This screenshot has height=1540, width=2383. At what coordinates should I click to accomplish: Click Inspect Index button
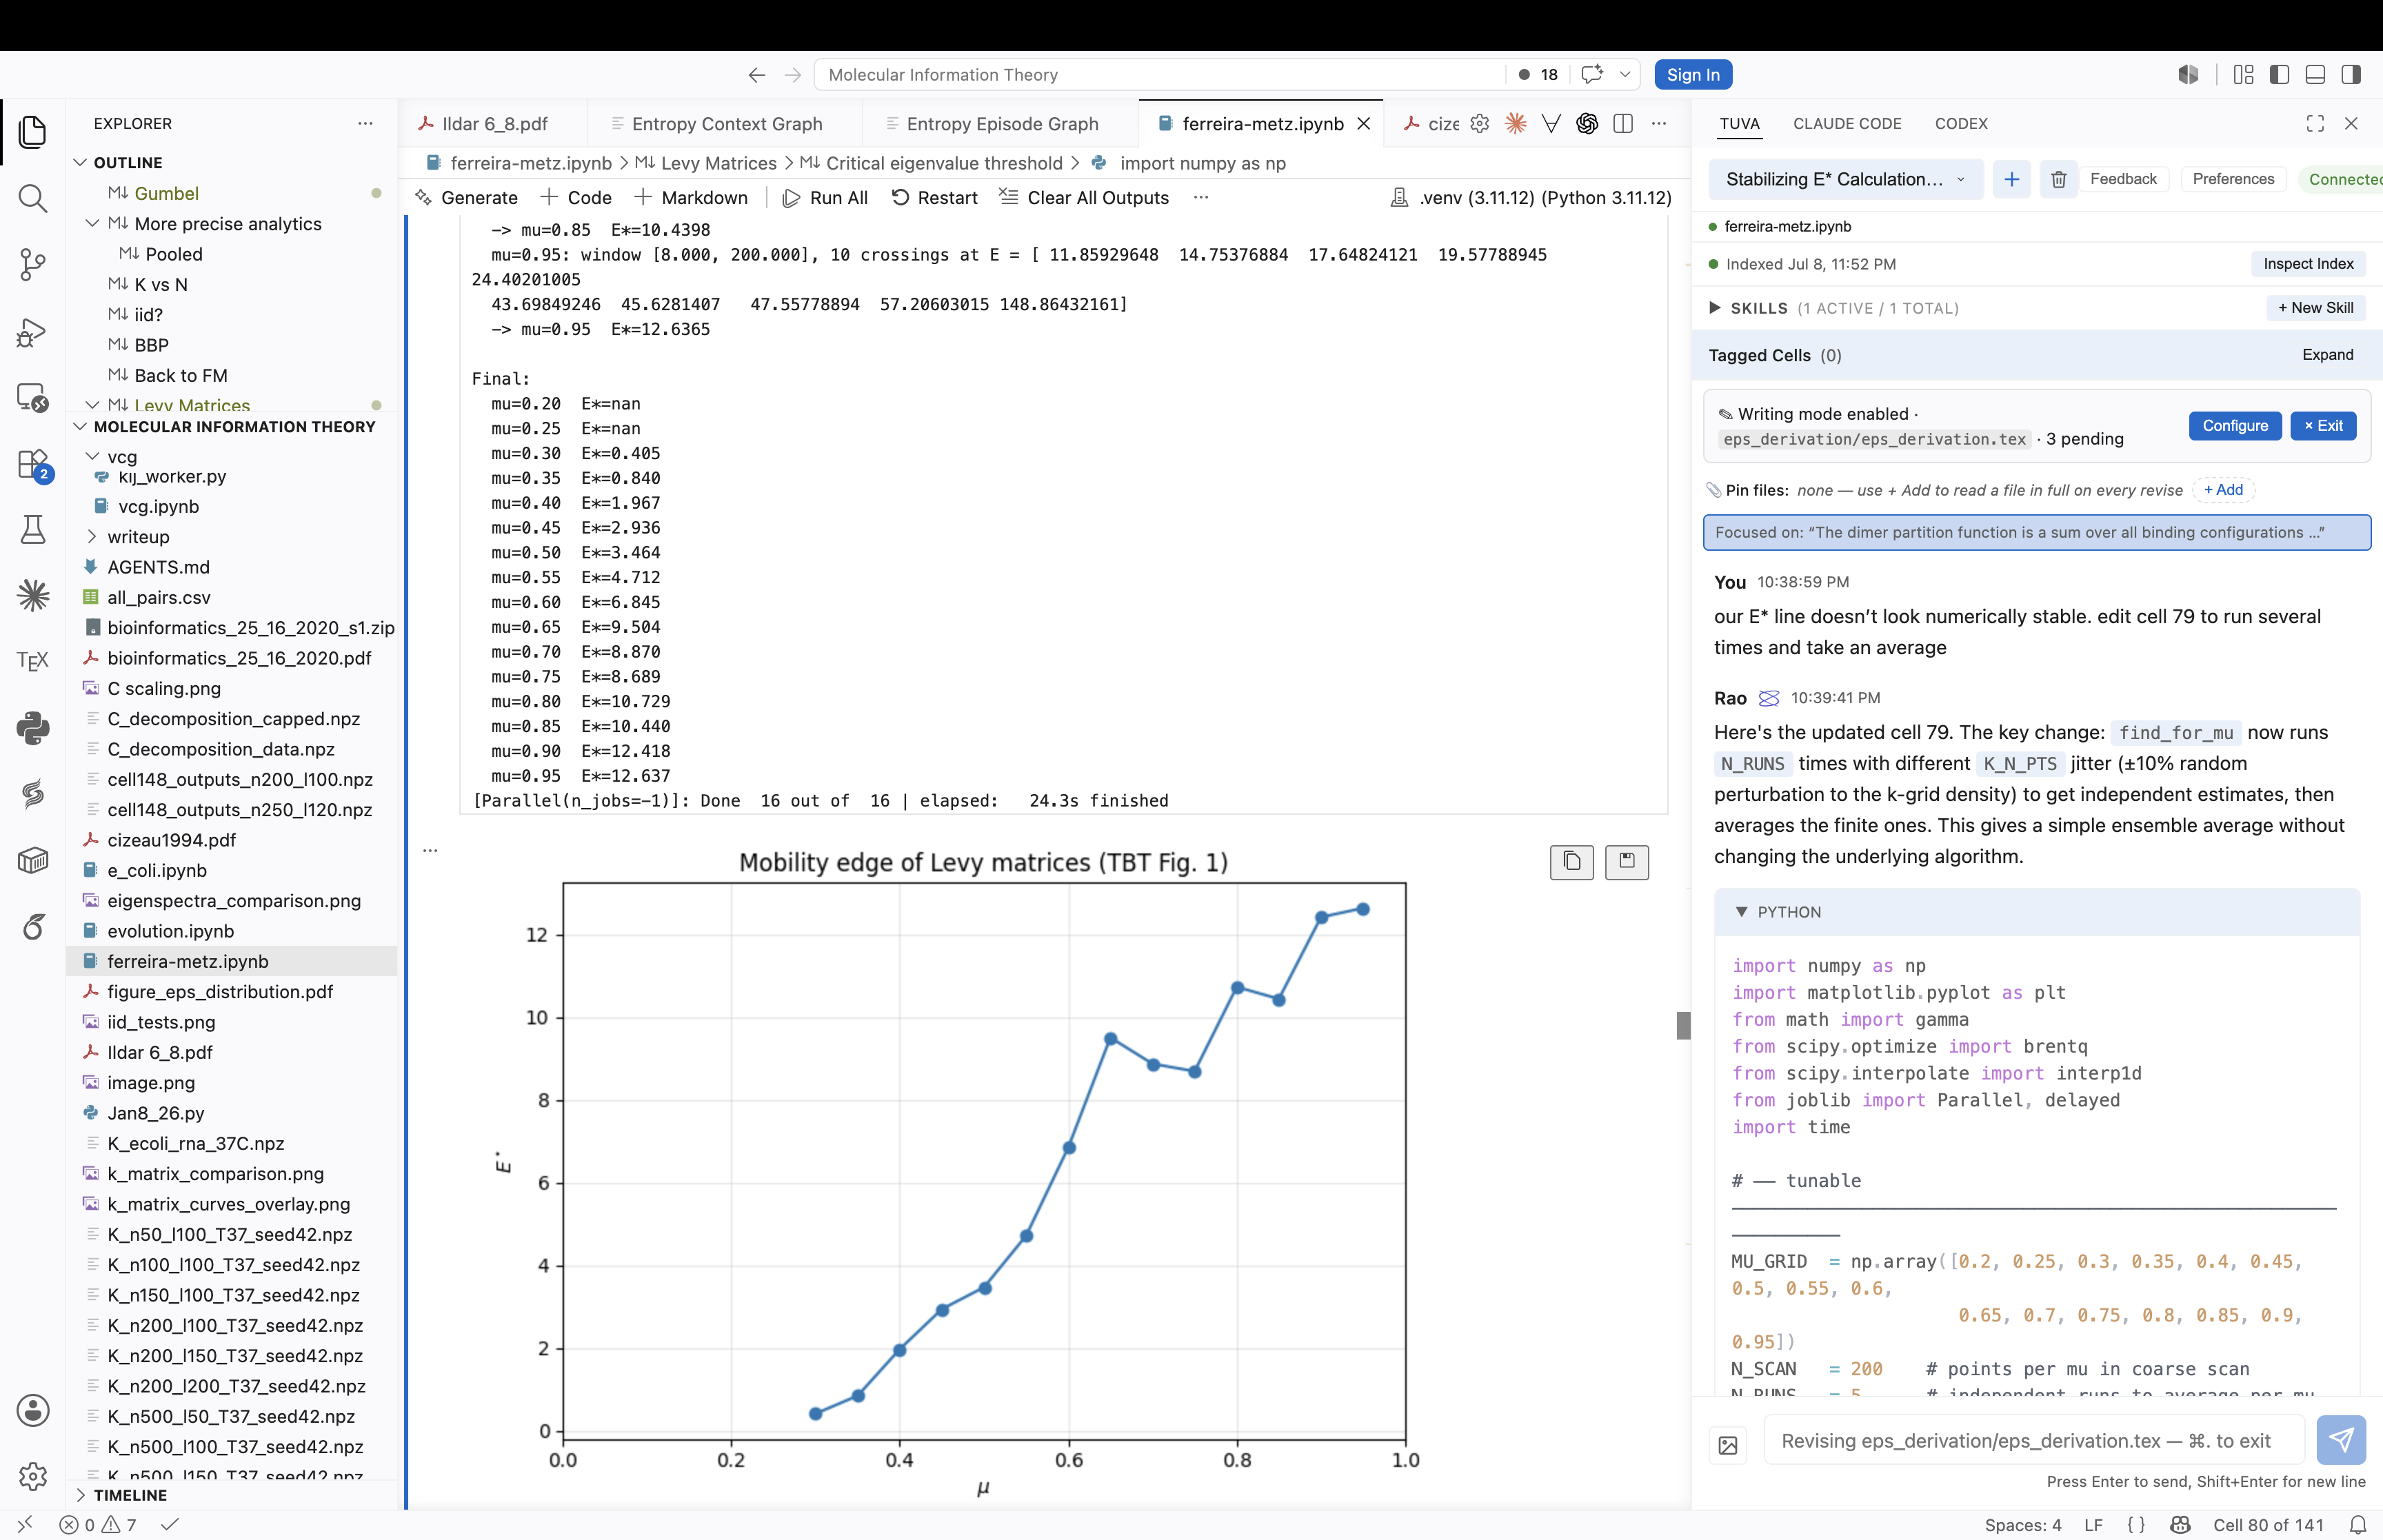point(2308,264)
